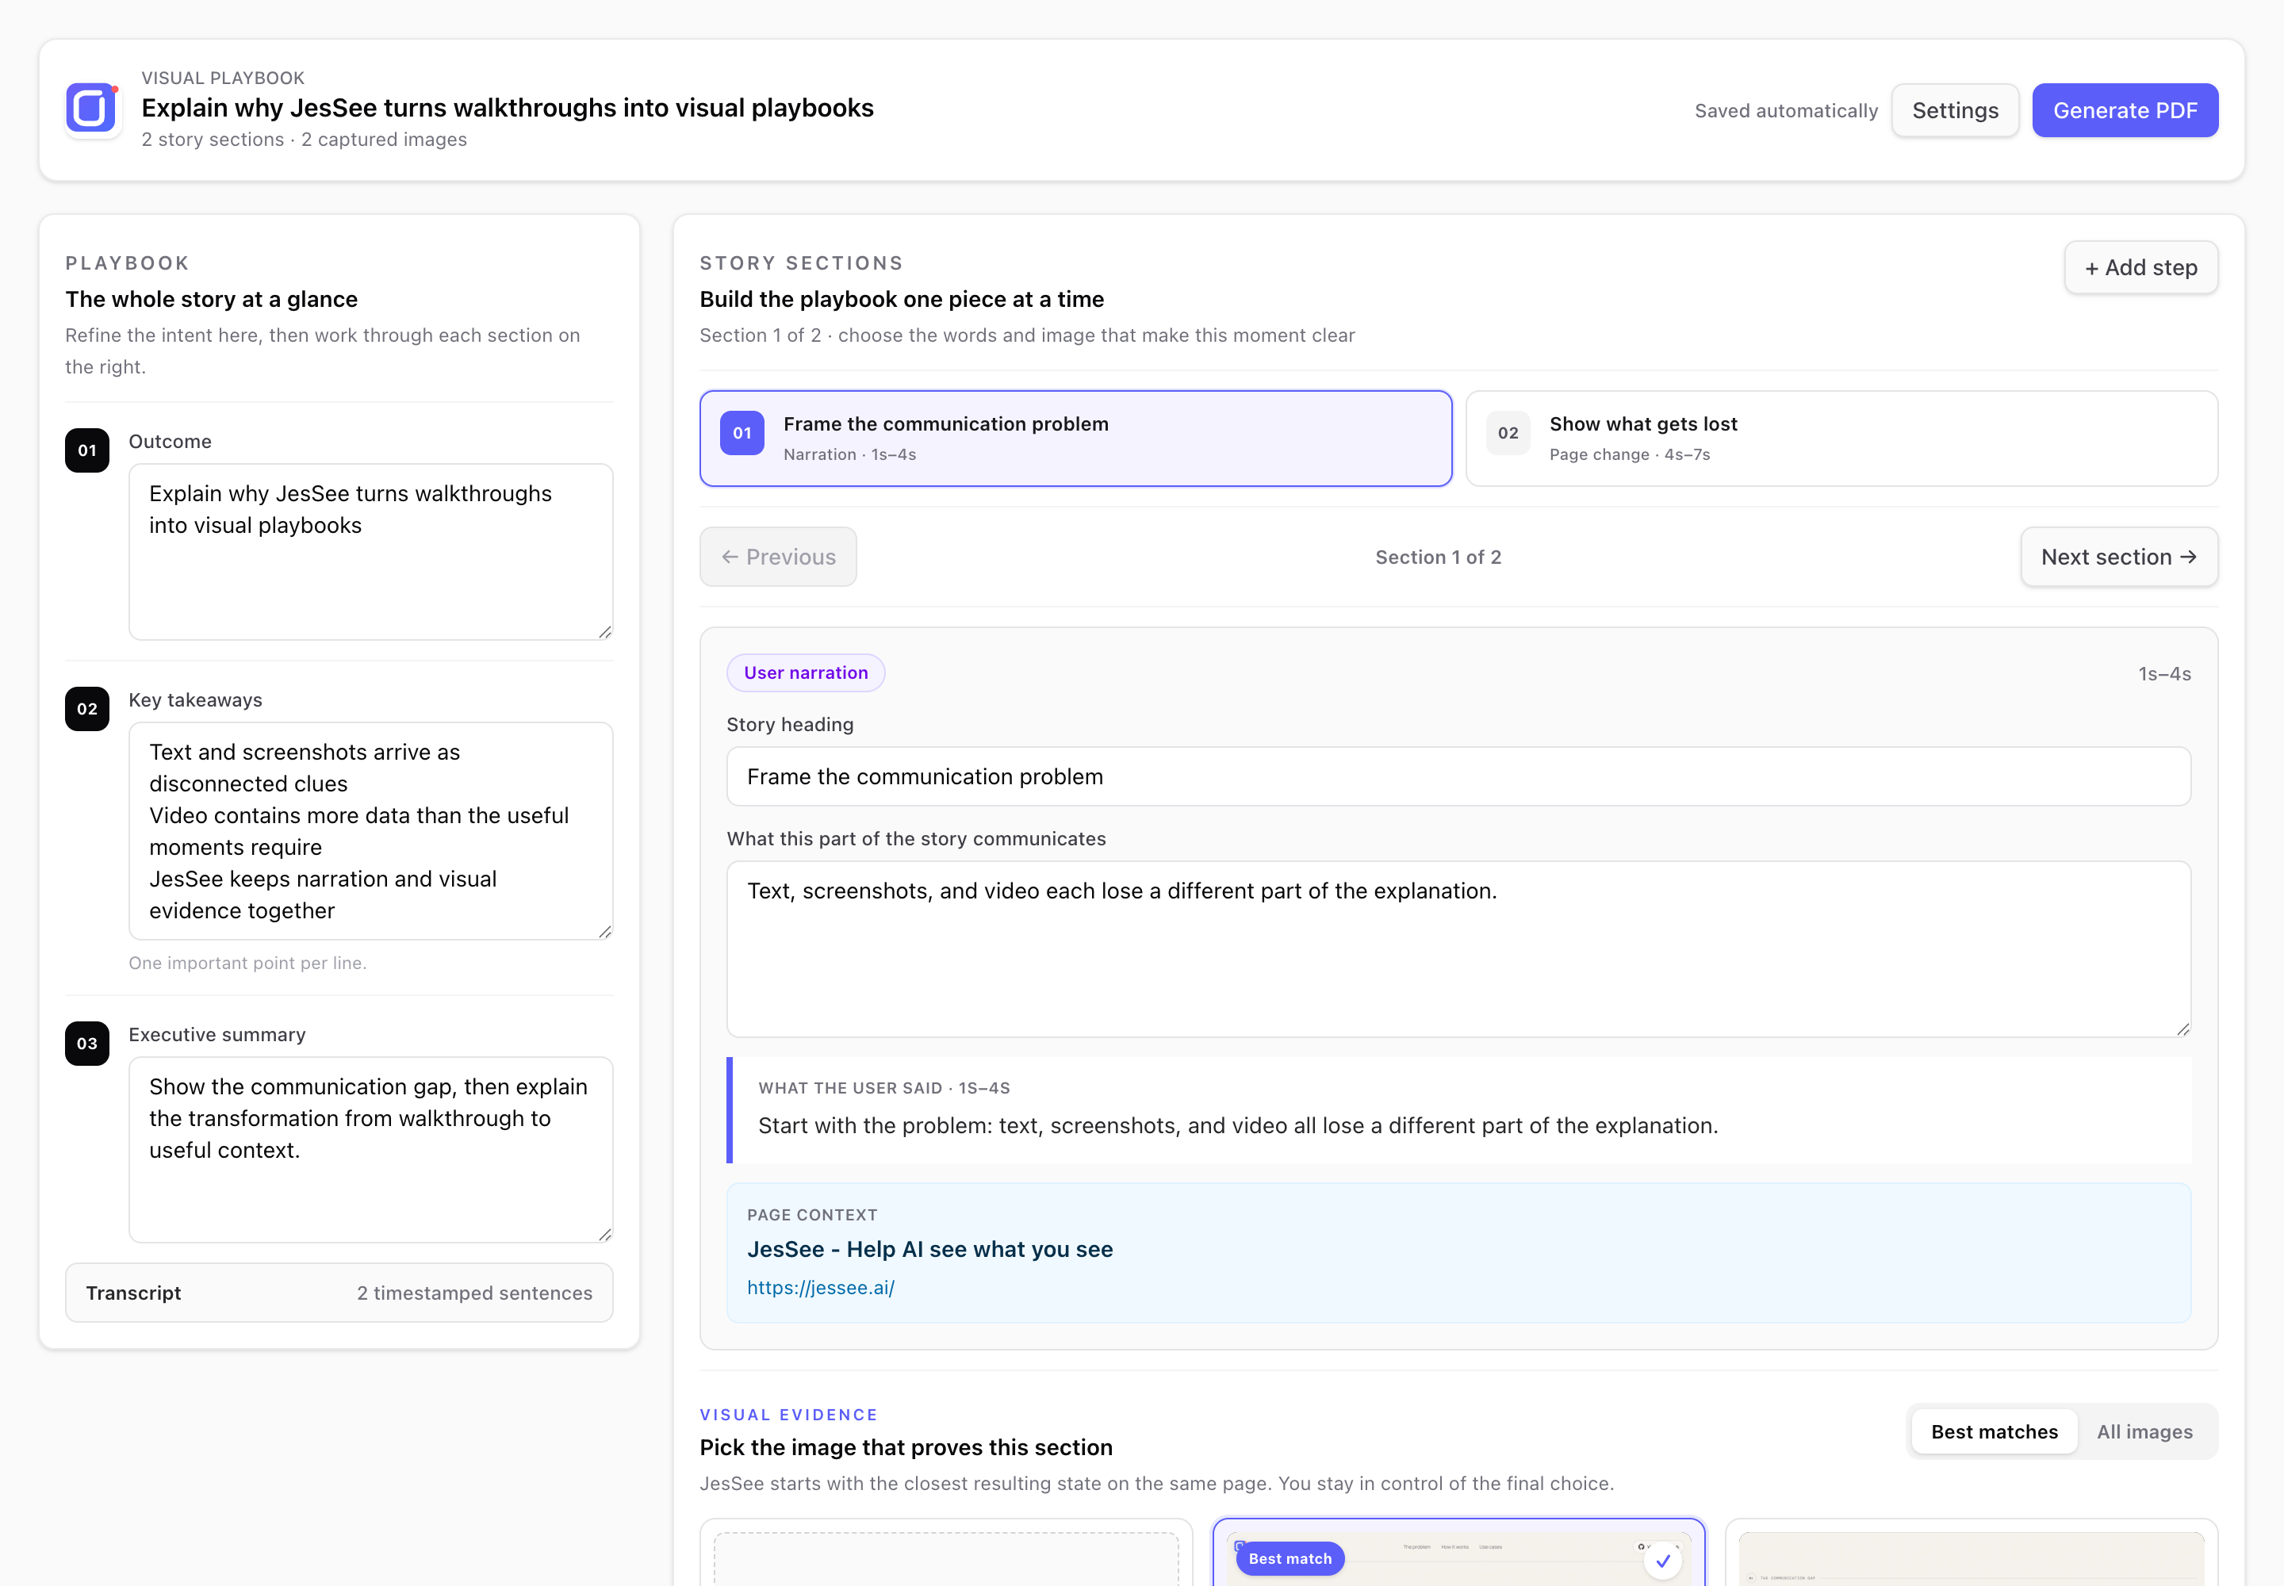Click the 'Section 1 of 2' label between navigation buttons

click(x=1437, y=557)
